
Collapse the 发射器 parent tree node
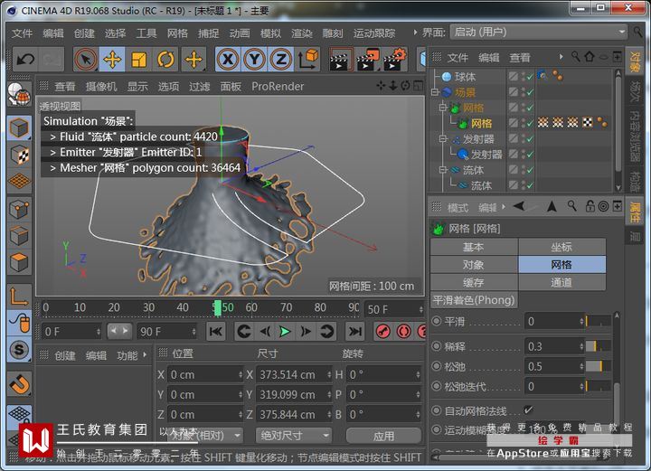click(x=443, y=138)
